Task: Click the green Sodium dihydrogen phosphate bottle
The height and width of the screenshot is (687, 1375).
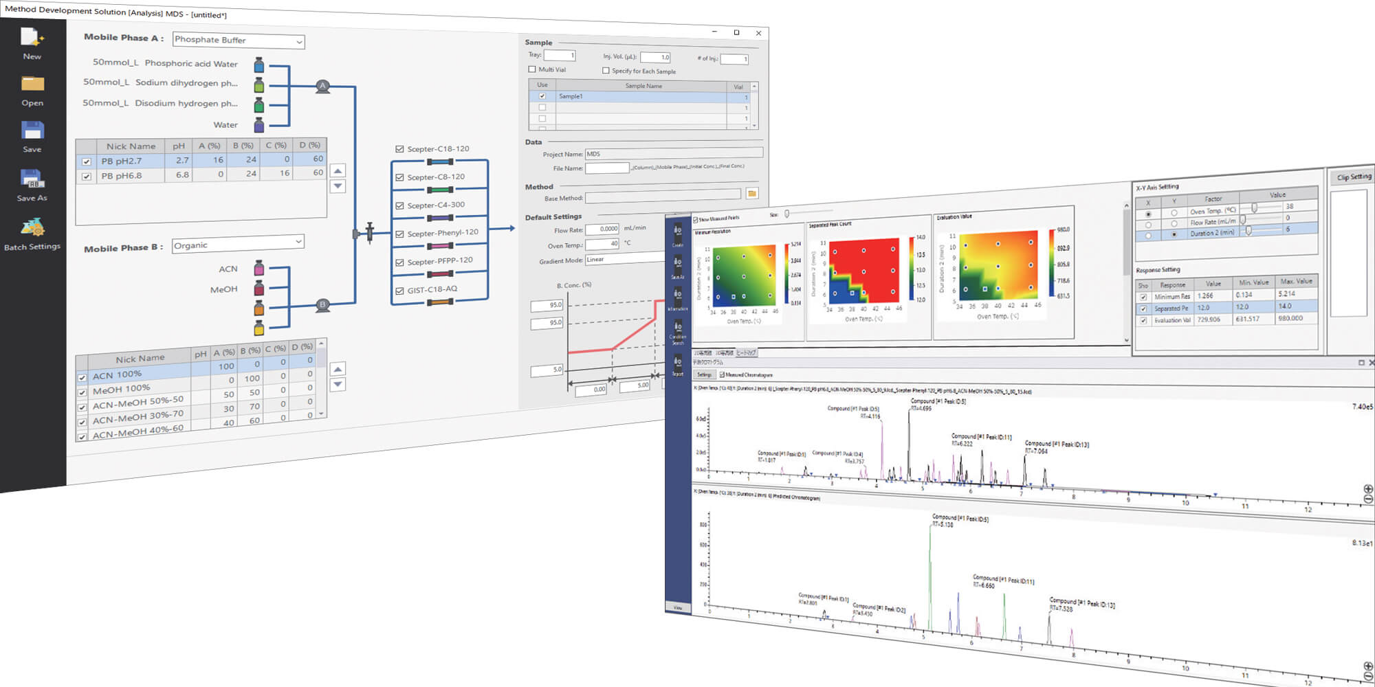Action: 259,85
